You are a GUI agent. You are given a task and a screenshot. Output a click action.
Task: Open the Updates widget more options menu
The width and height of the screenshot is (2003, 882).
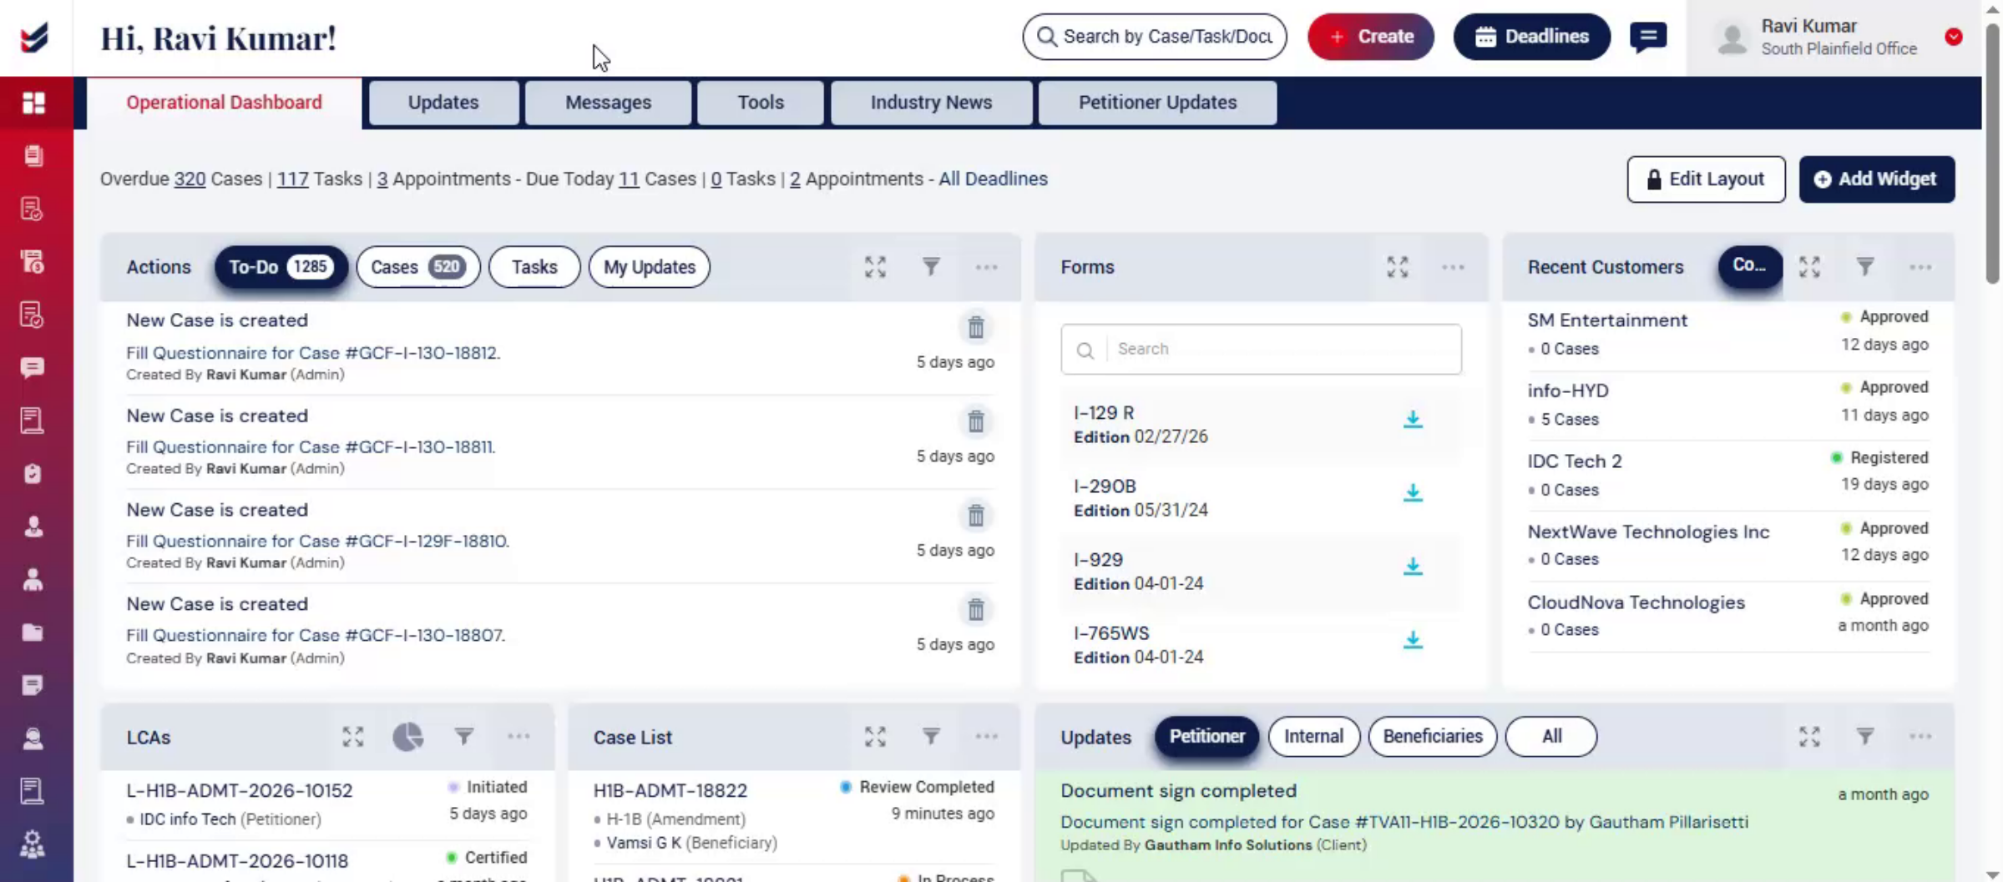(1920, 737)
